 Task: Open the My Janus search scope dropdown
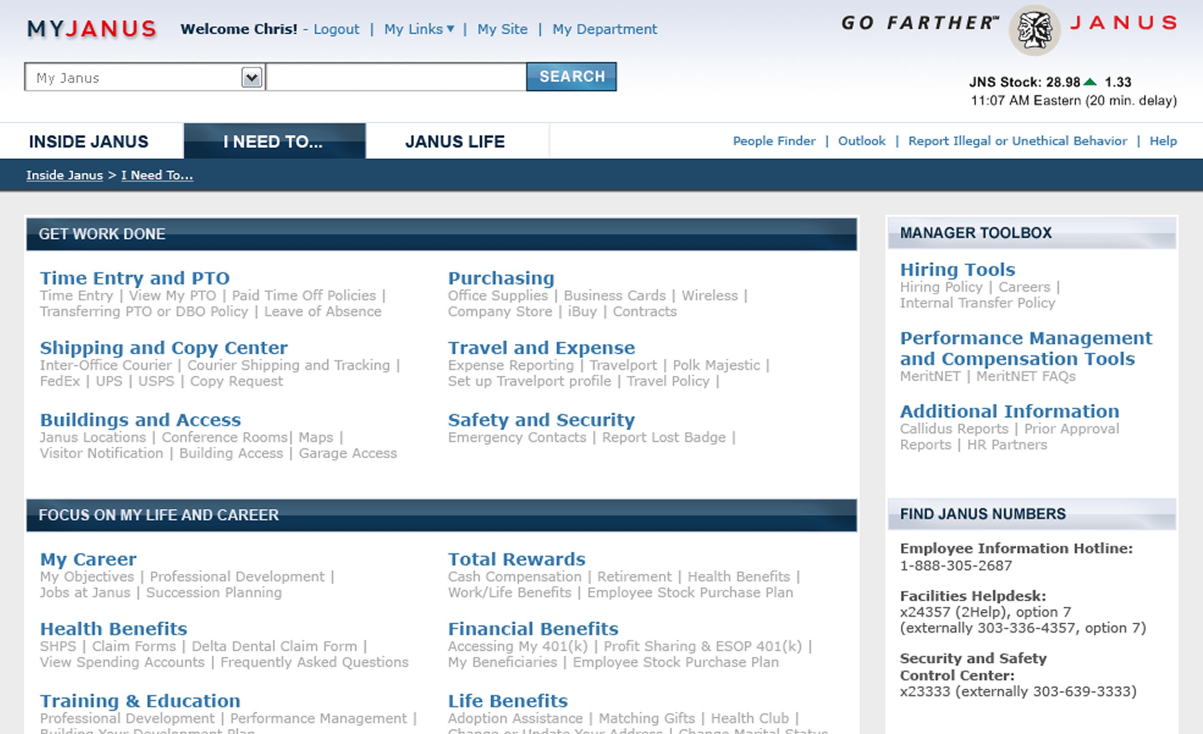(252, 77)
